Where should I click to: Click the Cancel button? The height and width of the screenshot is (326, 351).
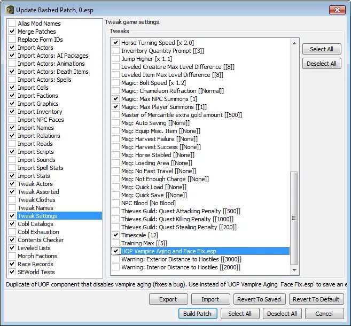tap(324, 314)
